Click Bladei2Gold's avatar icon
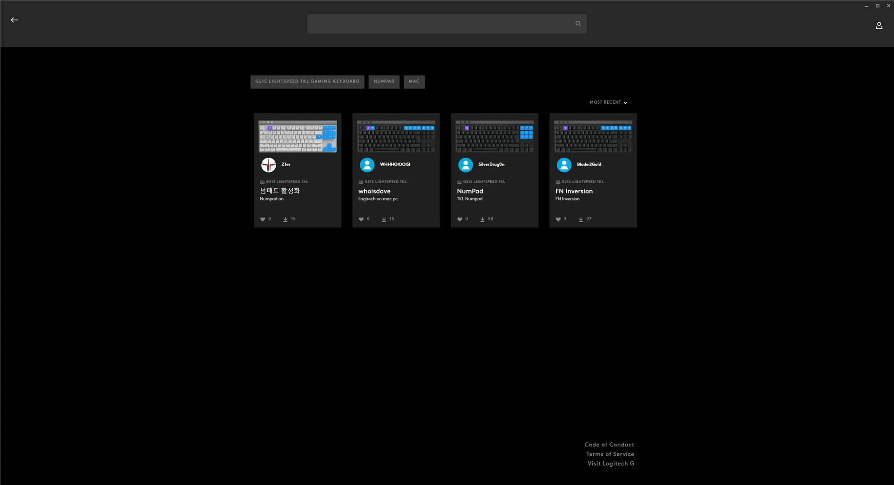894x485 pixels. [x=564, y=165]
